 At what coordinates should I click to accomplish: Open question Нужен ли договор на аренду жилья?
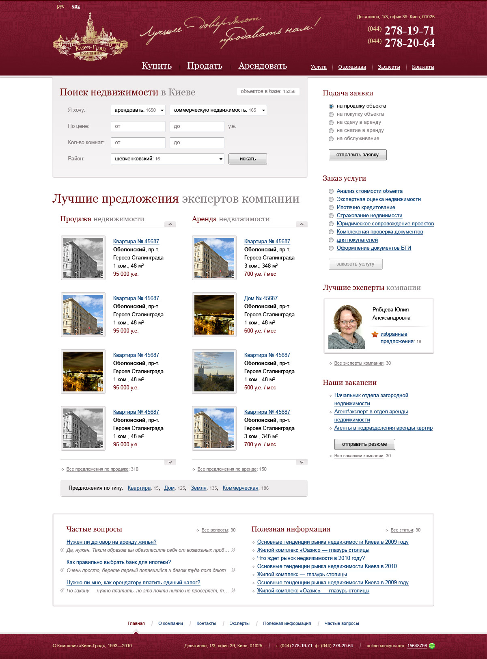[x=111, y=542]
